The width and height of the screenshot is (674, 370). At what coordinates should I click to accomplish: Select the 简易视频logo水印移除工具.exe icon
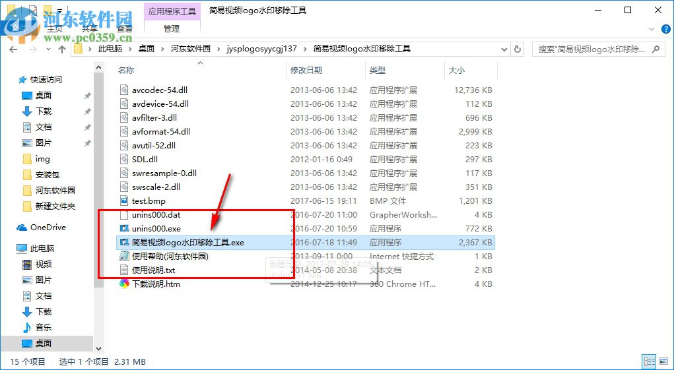tap(124, 243)
